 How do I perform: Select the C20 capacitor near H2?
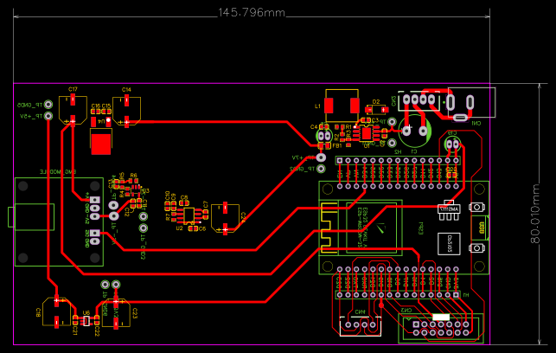click(x=451, y=175)
